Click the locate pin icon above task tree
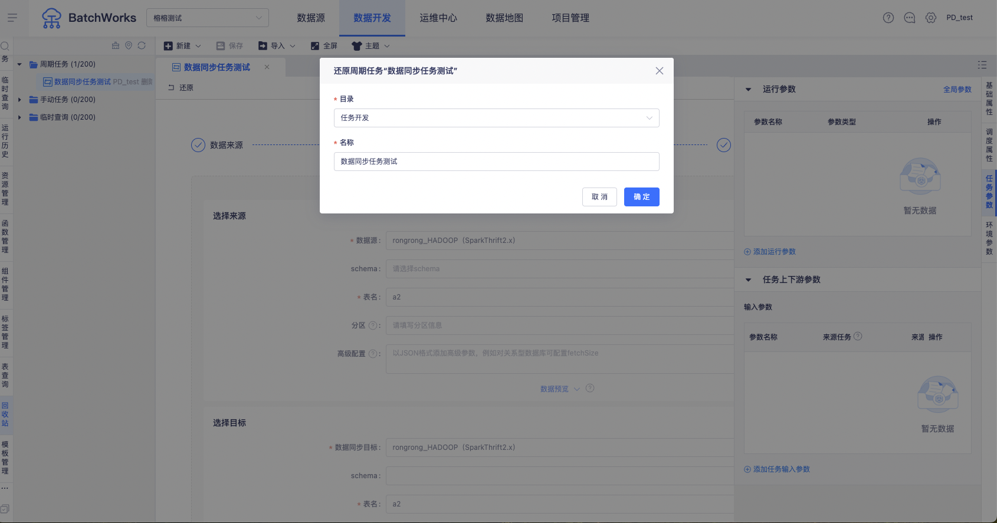 (x=129, y=45)
